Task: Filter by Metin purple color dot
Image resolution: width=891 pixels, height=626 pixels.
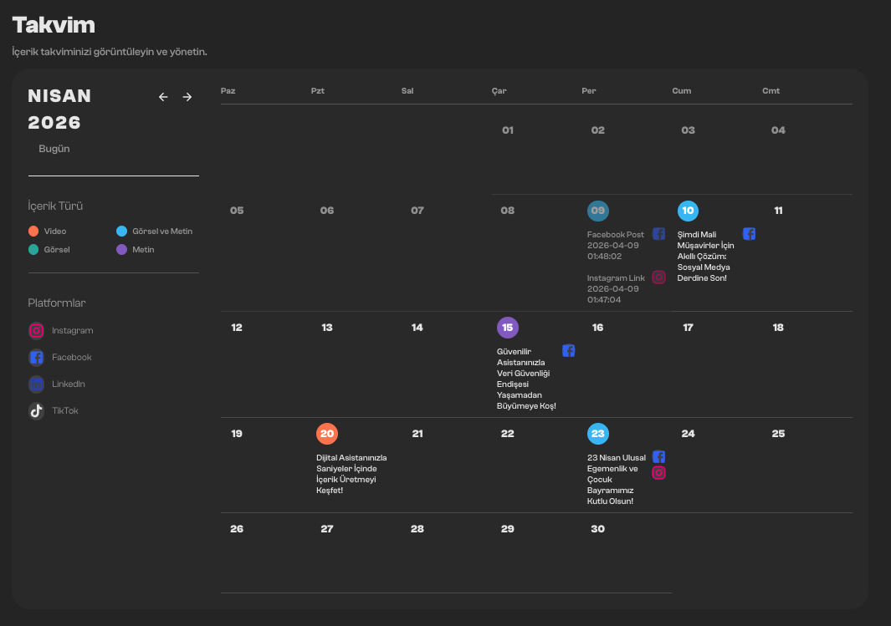Action: (x=121, y=249)
